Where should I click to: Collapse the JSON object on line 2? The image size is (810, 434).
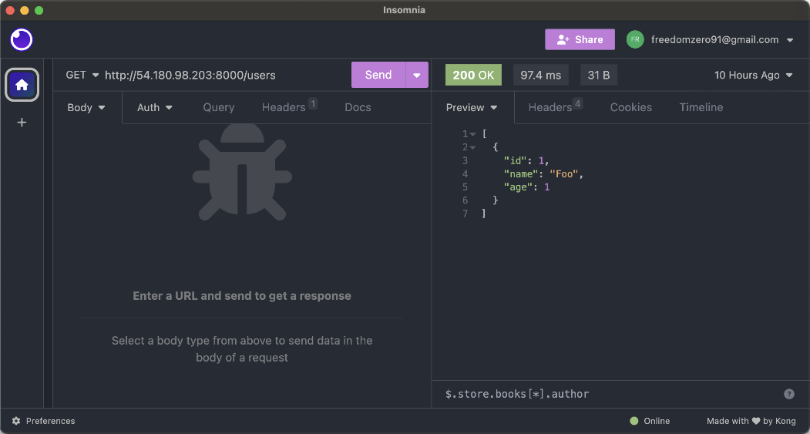[x=472, y=148]
